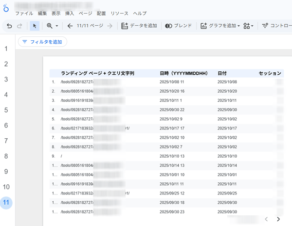Click the フィルタを追加 button
292x226 pixels.
42,42
